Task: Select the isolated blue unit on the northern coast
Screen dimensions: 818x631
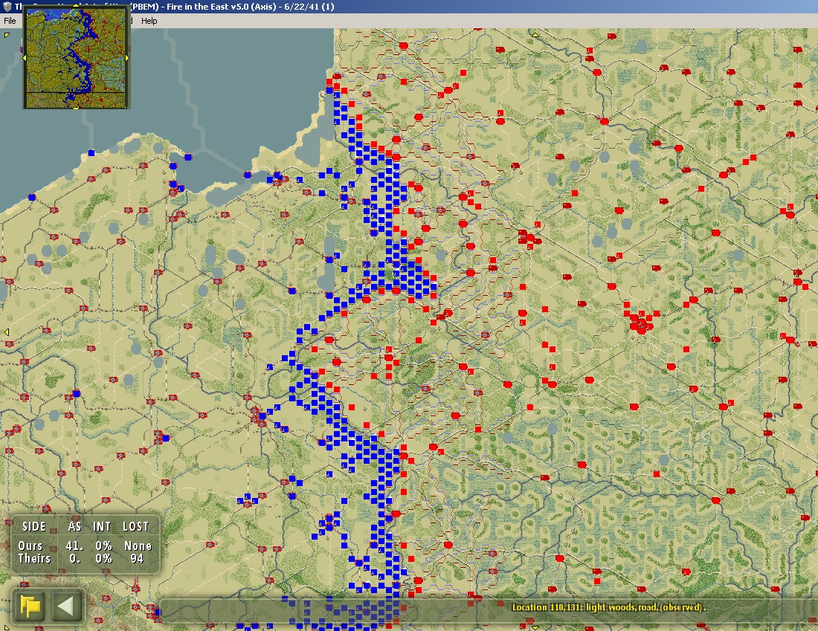Action: point(91,153)
